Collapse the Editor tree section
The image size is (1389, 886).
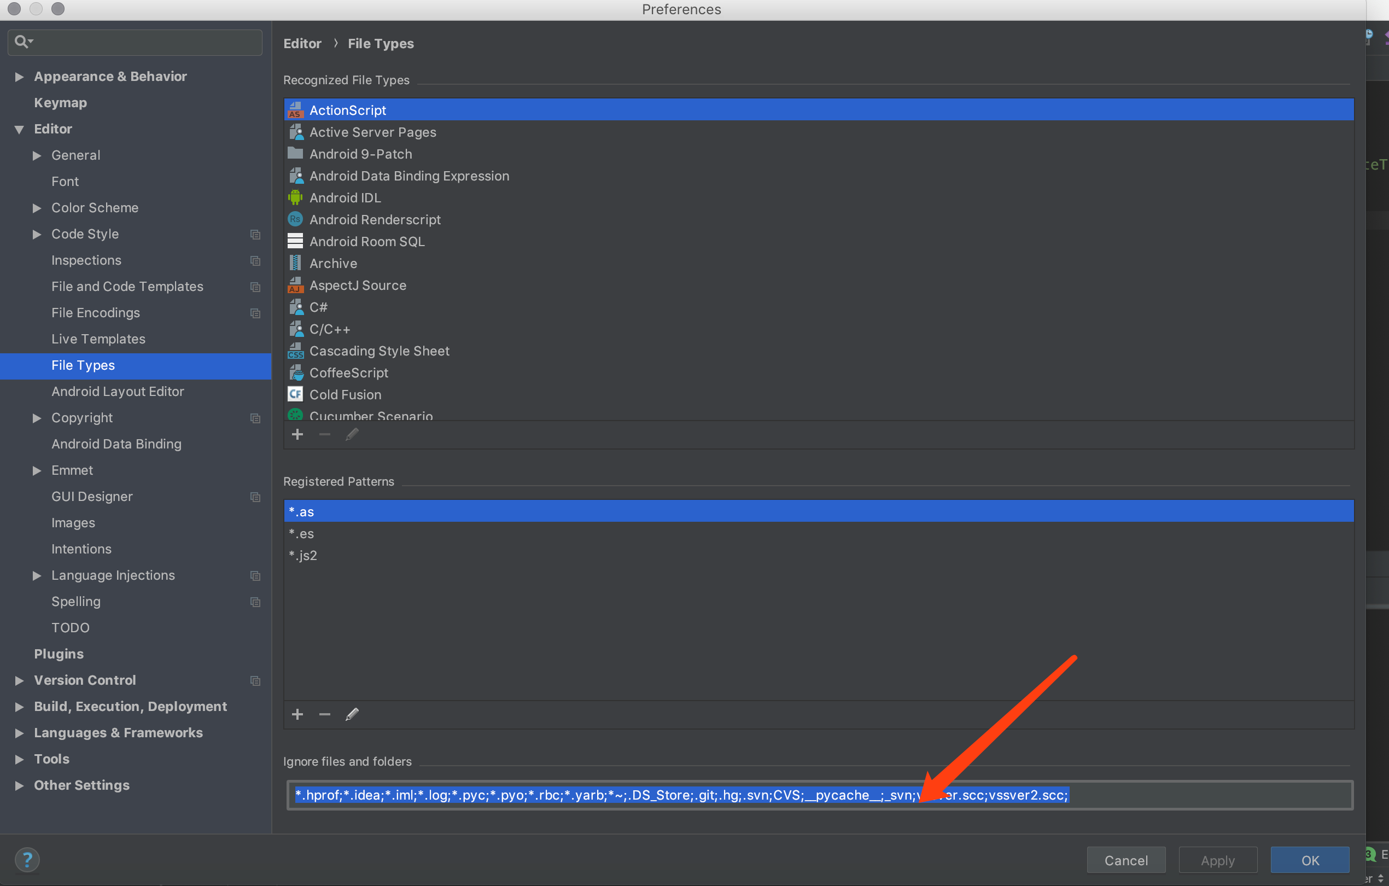tap(19, 129)
